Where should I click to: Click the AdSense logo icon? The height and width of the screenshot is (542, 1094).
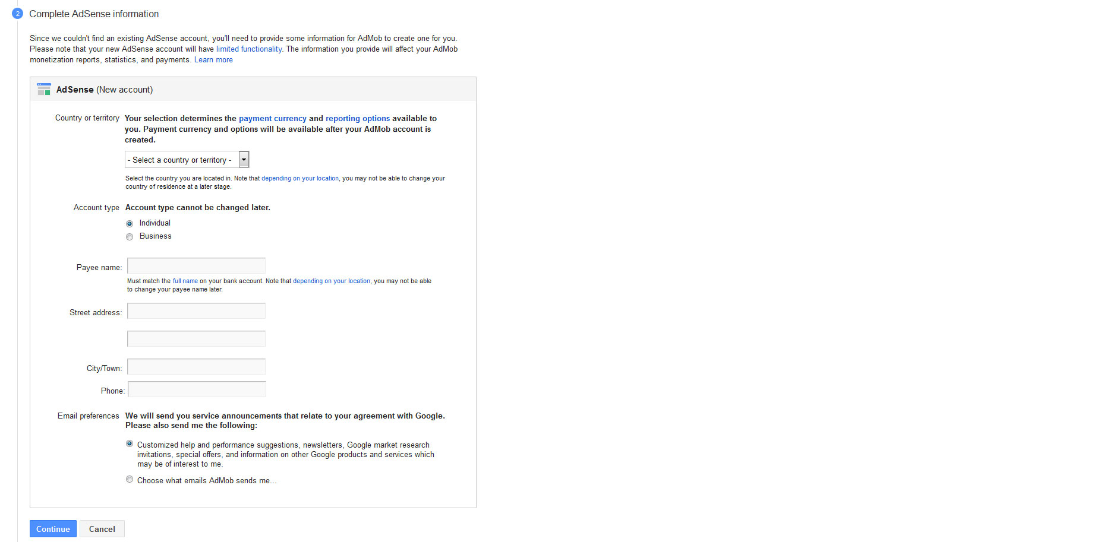[44, 89]
